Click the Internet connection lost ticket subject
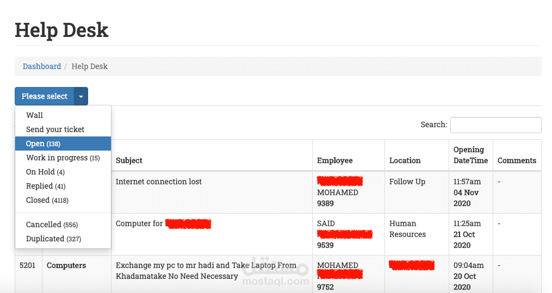Image resolution: width=552 pixels, height=293 pixels. [x=159, y=182]
